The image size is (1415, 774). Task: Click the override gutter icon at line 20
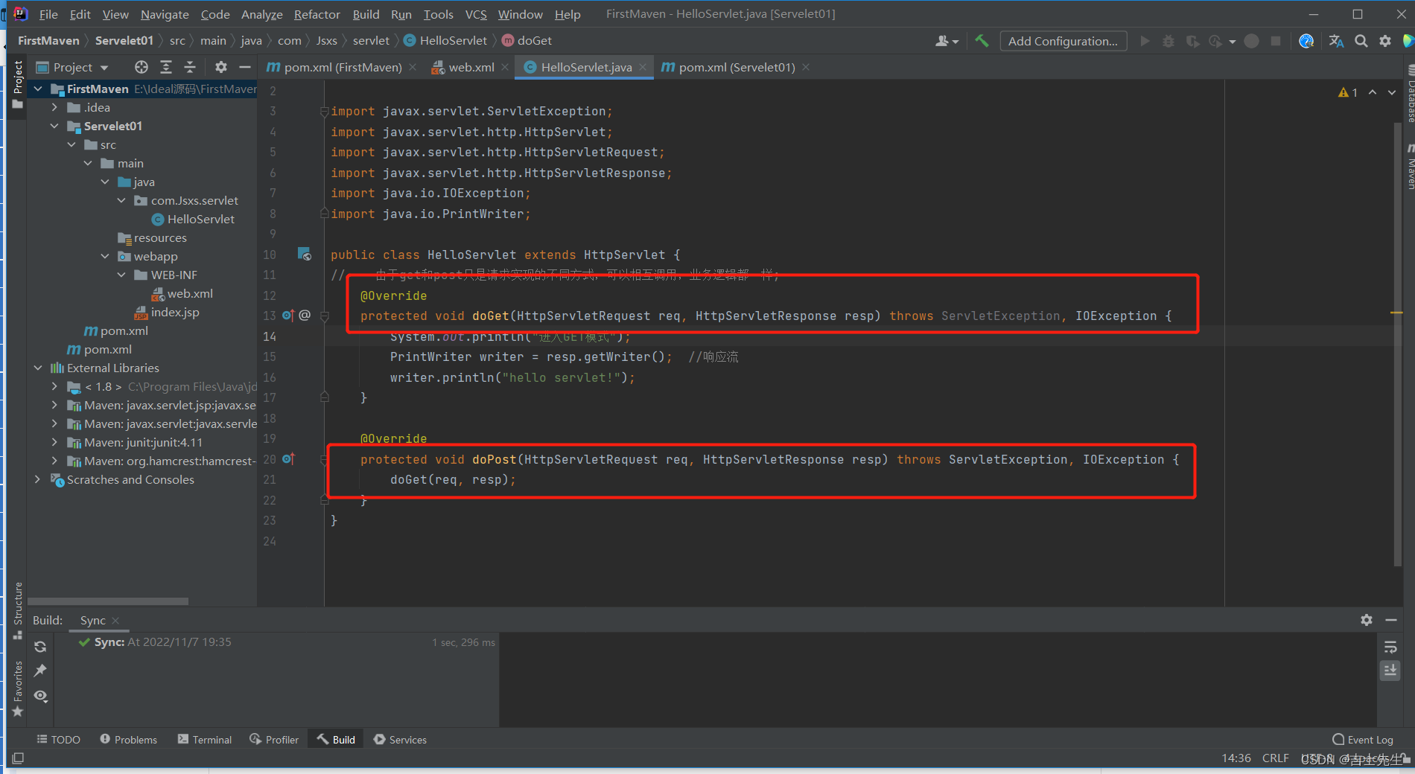click(288, 458)
